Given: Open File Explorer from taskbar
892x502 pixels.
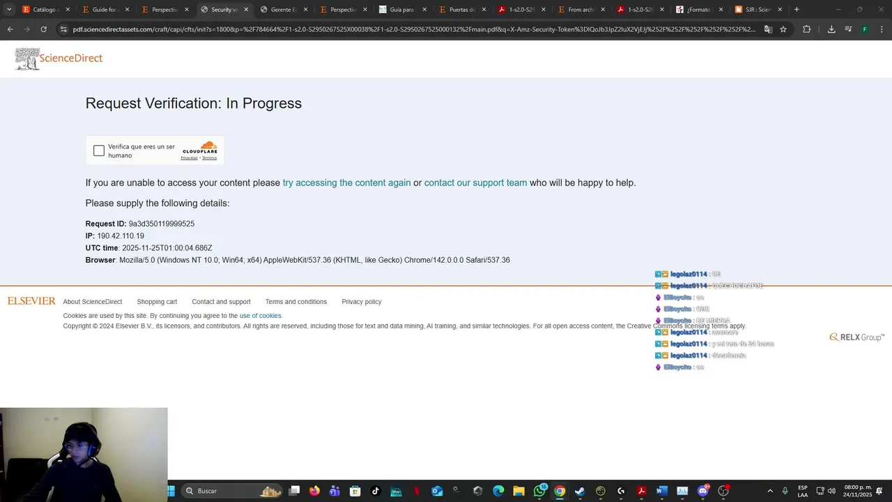Looking at the screenshot, I should click(518, 491).
